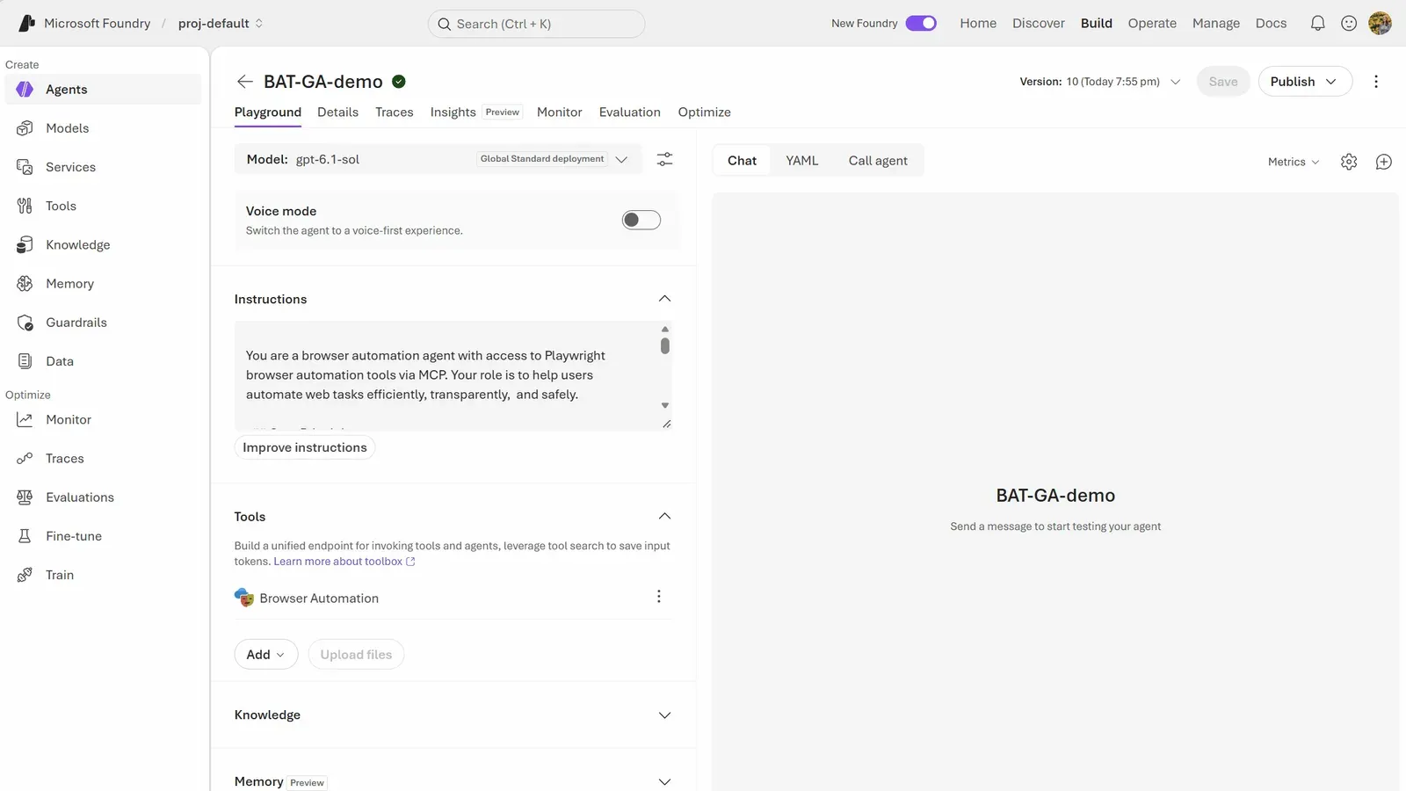Open the user profile avatar
1406x791 pixels.
tap(1380, 24)
